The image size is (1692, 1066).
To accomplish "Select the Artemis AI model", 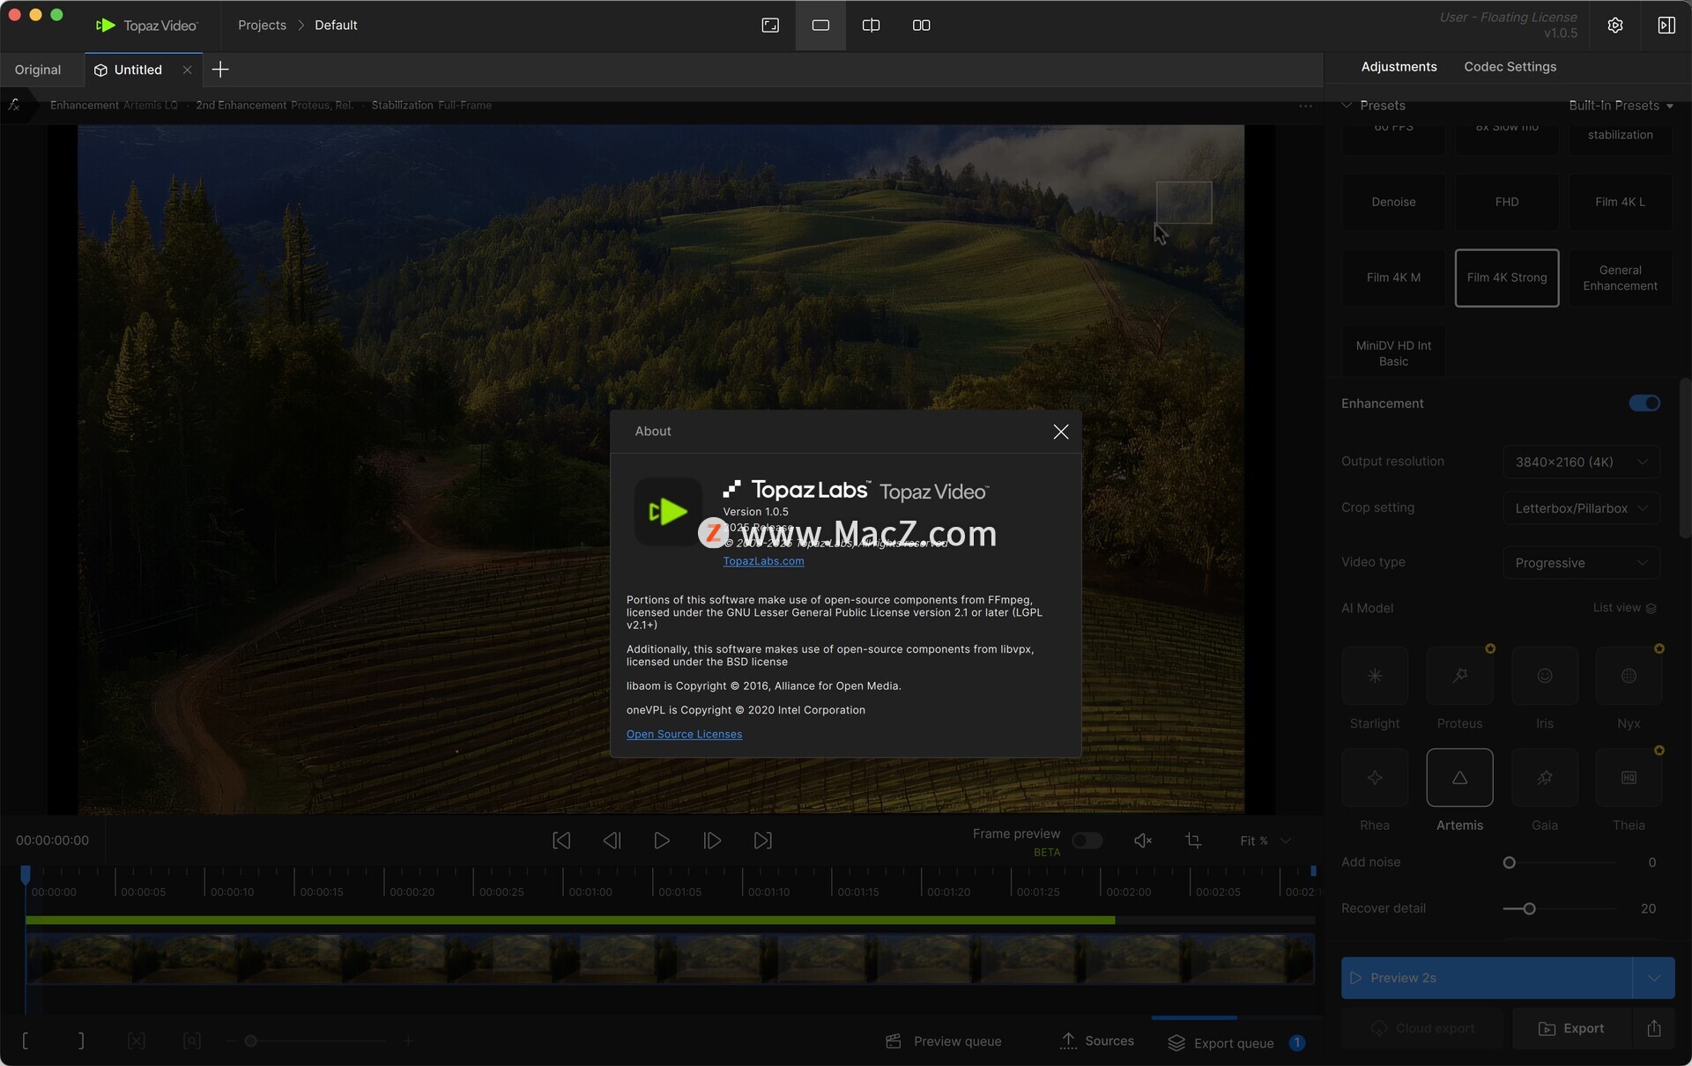I will 1459,778.
